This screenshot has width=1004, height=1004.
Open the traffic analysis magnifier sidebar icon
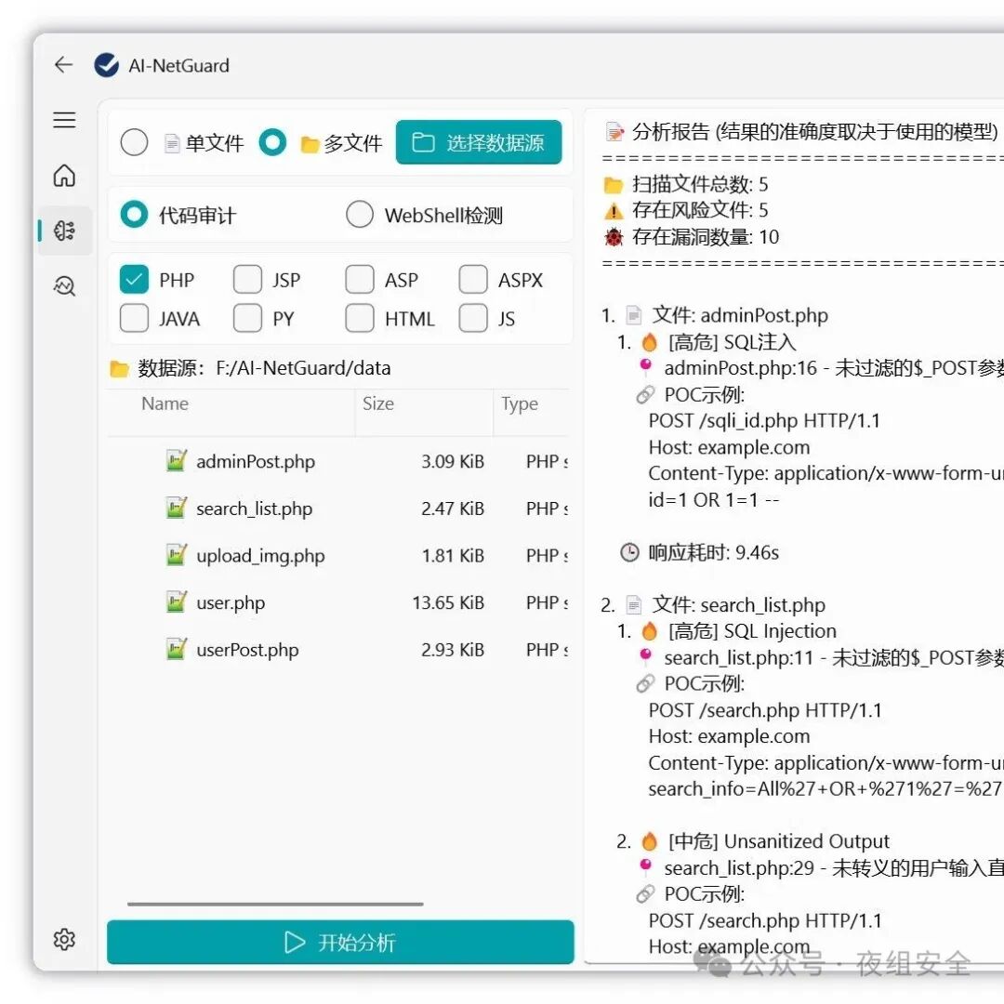click(64, 285)
